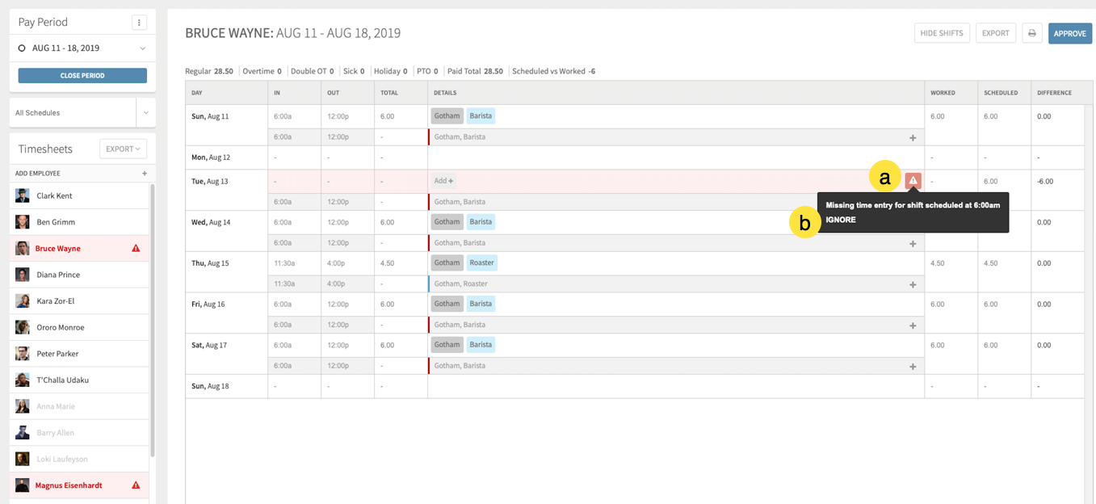Click the CLOSE PERIOD button
Image resolution: width=1096 pixels, height=504 pixels.
(81, 75)
